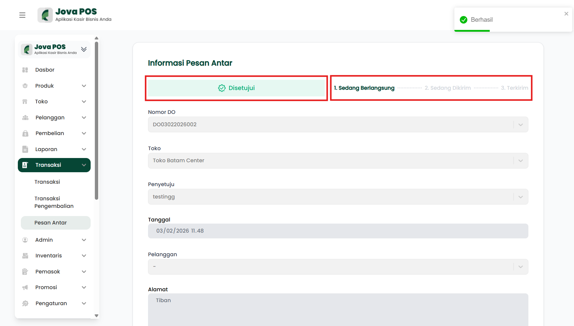Expand the Toko sidebar menu chevron

coord(84,102)
